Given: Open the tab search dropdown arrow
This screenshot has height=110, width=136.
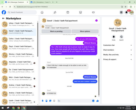Looking at the screenshot, I should pos(2,2).
